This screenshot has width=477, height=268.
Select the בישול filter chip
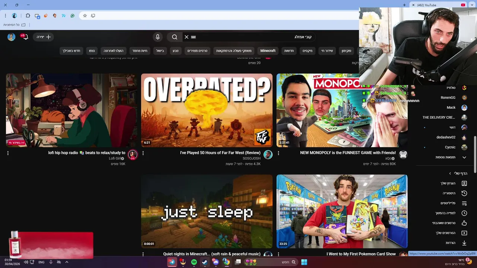click(160, 51)
